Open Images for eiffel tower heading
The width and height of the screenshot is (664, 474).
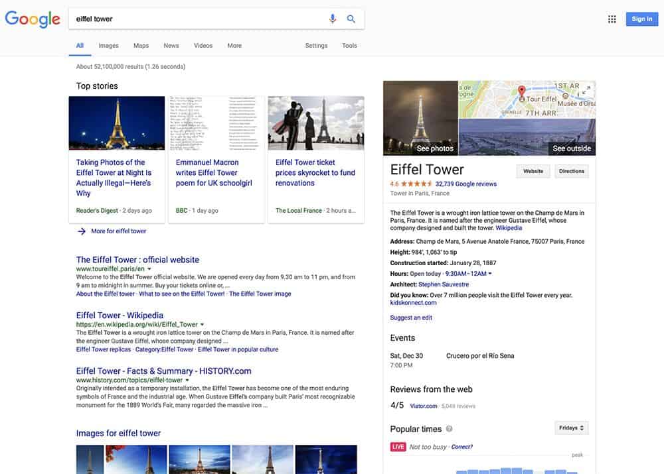click(x=118, y=434)
